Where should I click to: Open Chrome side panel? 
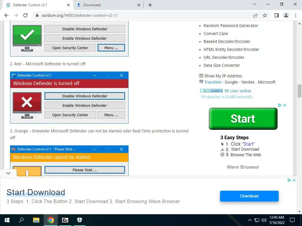coord(277,15)
